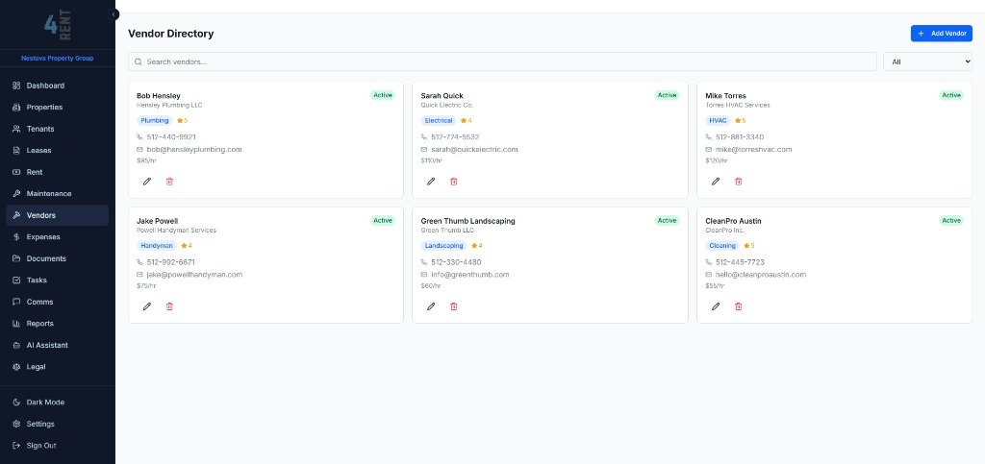Click the Rent sidebar icon
This screenshot has height=464, width=985.
point(16,172)
